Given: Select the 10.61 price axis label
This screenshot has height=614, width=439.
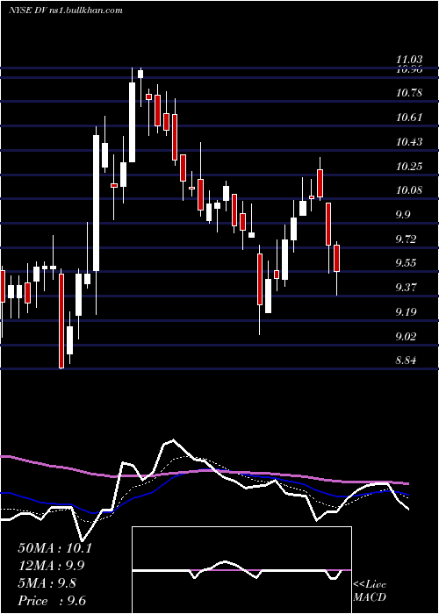Looking at the screenshot, I should (409, 118).
